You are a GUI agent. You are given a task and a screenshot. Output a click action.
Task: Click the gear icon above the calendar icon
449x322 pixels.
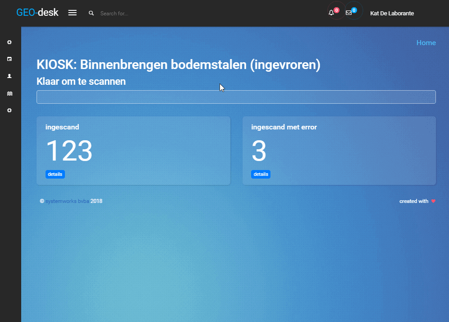(9, 42)
